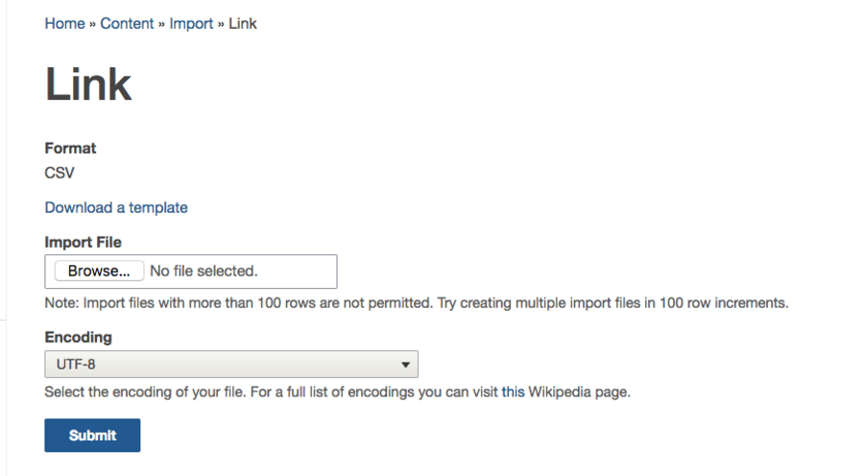Click the 'No file selected.' text
This screenshot has width=864, height=476.
pos(204,272)
